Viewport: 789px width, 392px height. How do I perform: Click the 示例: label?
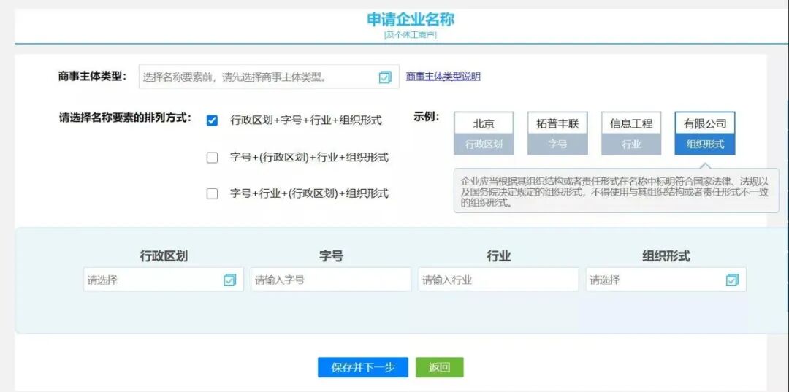(x=427, y=117)
